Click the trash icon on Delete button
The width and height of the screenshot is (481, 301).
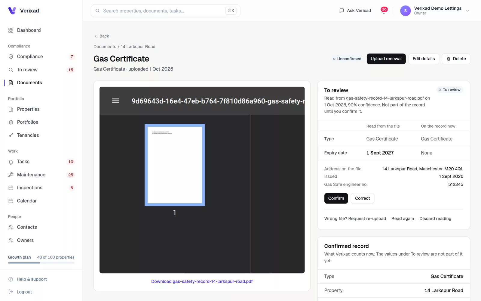(449, 59)
